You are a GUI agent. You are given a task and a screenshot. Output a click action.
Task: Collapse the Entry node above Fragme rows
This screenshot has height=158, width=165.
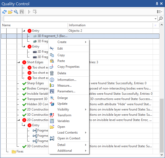(x=24, y=125)
